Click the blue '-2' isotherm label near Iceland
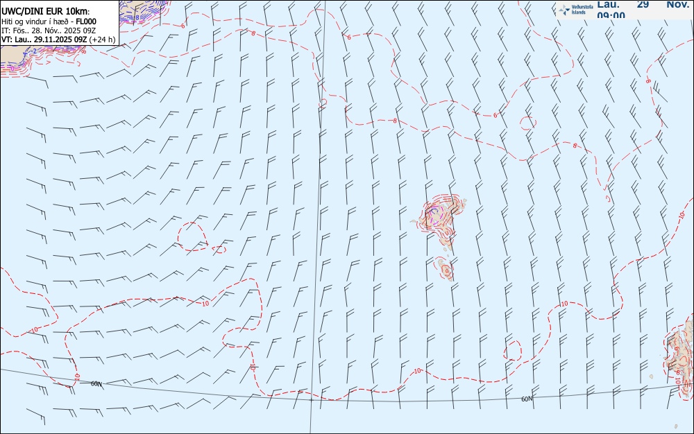694x434 pixels. tap(34, 51)
